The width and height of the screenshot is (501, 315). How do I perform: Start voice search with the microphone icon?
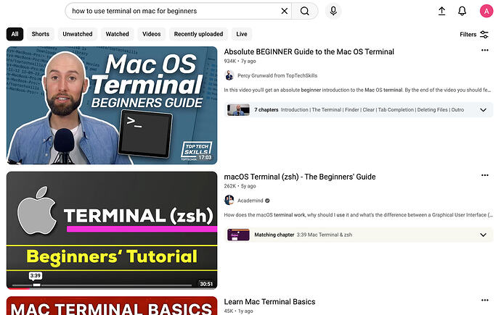point(333,11)
